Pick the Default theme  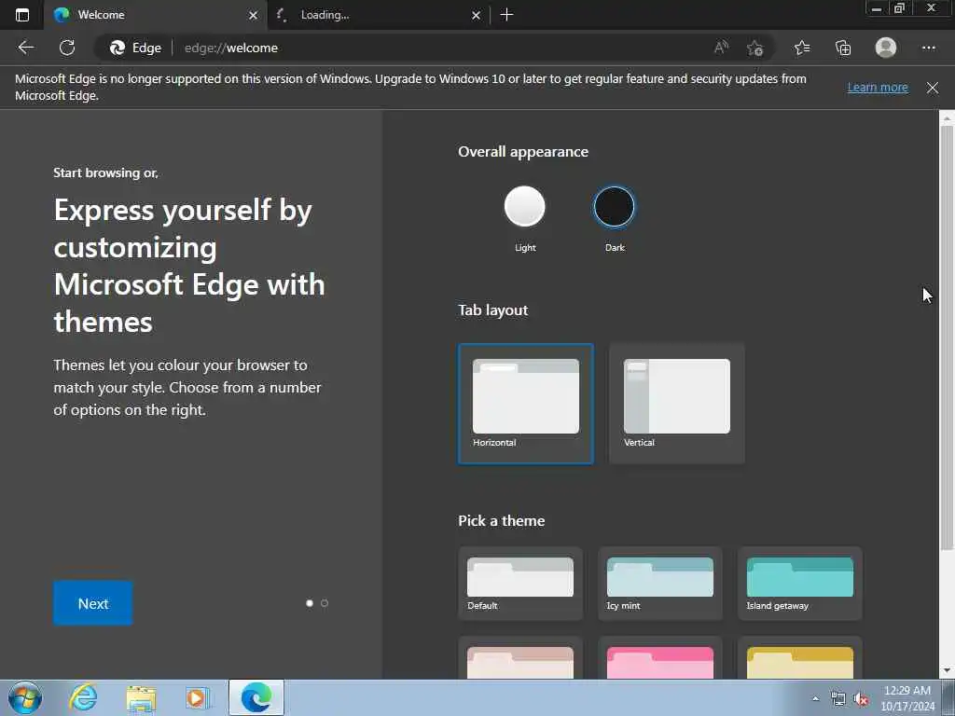[x=520, y=584]
